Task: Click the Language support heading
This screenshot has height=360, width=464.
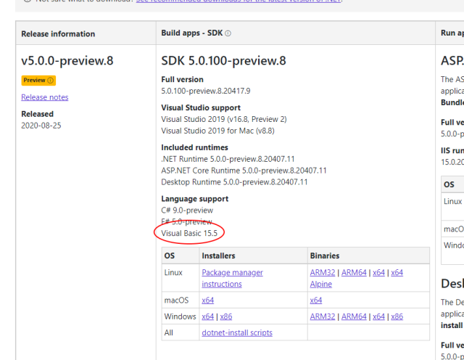Action: (x=195, y=199)
